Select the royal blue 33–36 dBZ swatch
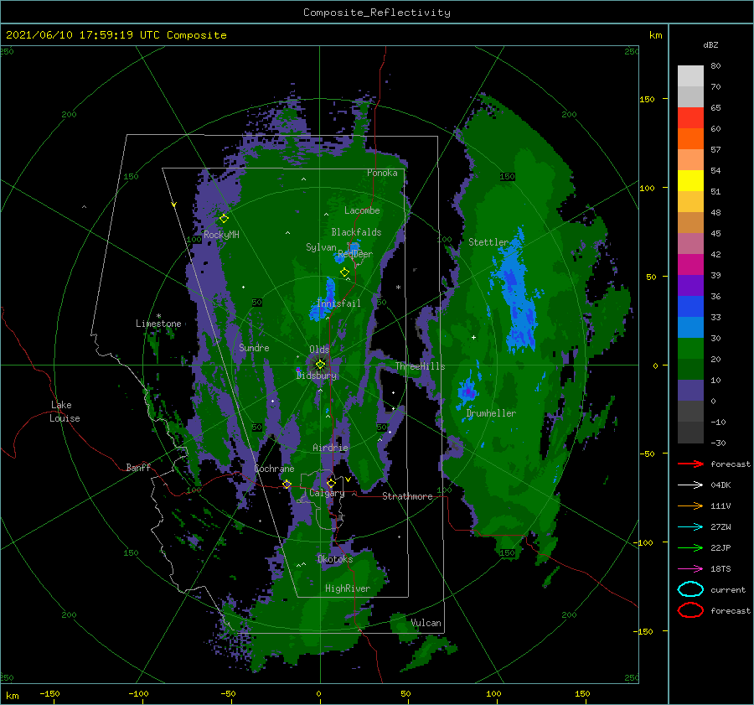 pos(690,306)
